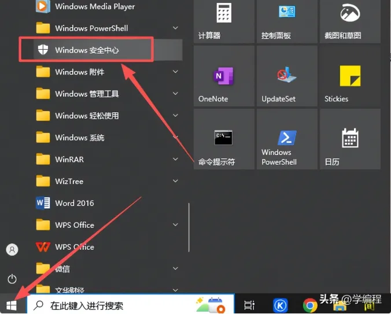The height and width of the screenshot is (314, 391).
Task: Click the user account icon in the Start sidebar
Action: [x=12, y=249]
